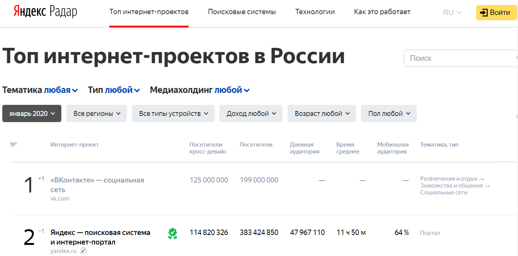Click the rocket icon next to yandex.ru
This screenshot has width=518, height=256.
point(83,251)
